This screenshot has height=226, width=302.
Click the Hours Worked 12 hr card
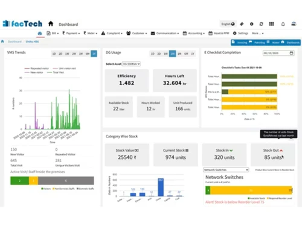[151, 107]
